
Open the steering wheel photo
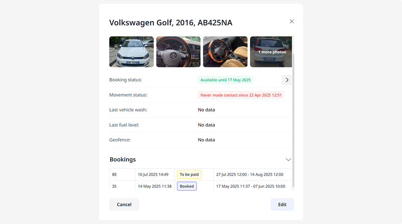pos(178,52)
